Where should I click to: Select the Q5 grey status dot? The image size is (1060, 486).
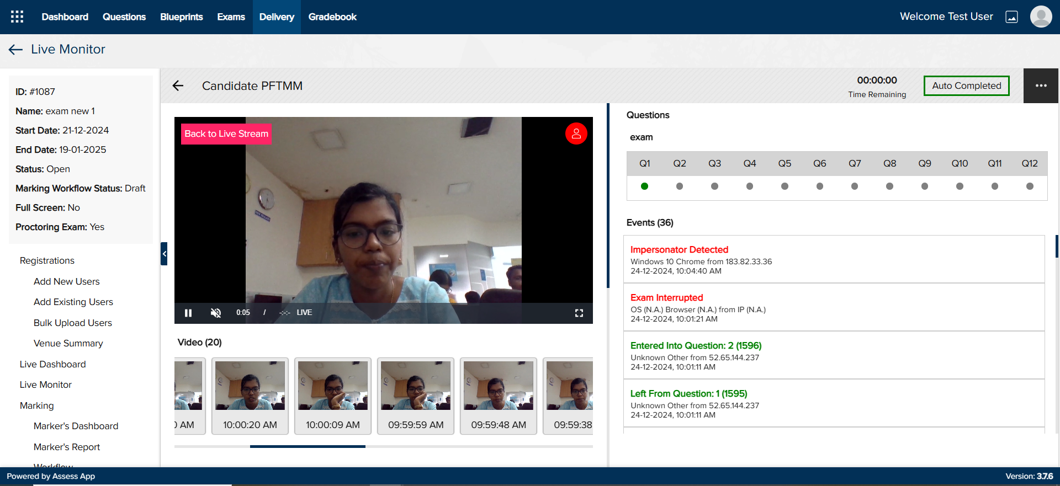pyautogui.click(x=785, y=186)
